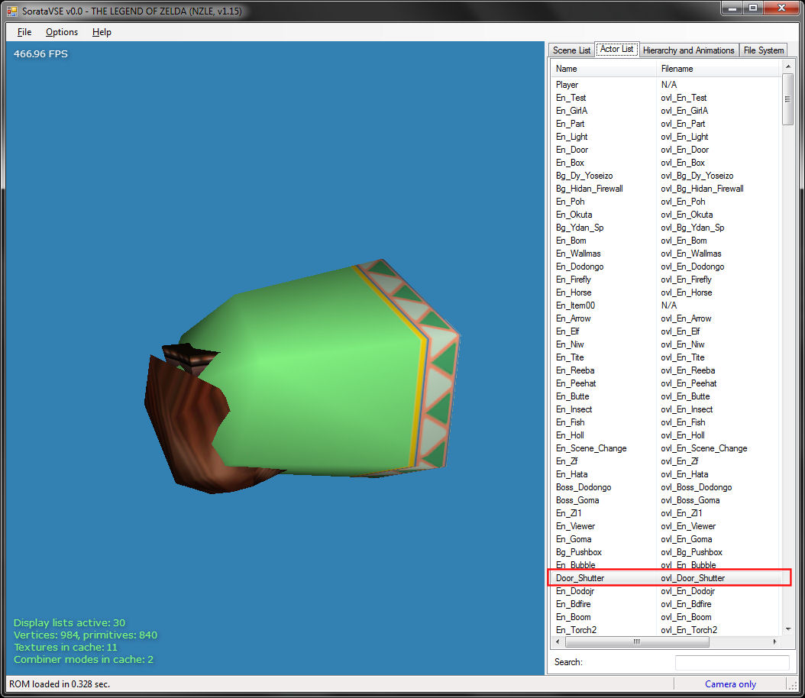The width and height of the screenshot is (805, 698).
Task: Select the En_Niw actor row
Action: [x=667, y=344]
